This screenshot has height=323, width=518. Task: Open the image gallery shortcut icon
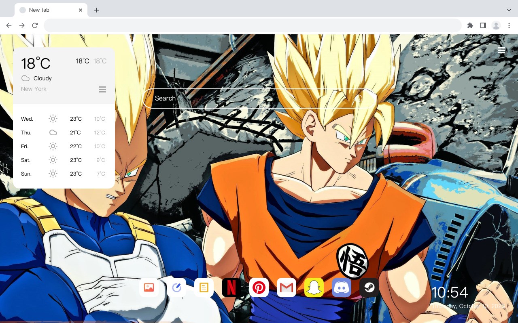(x=149, y=287)
